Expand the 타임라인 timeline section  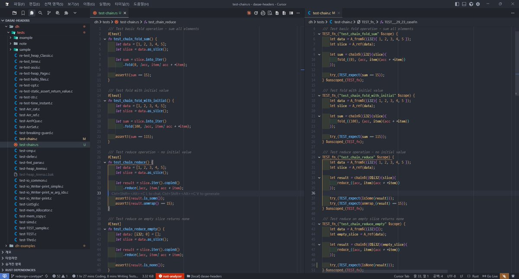[x=45, y=258]
